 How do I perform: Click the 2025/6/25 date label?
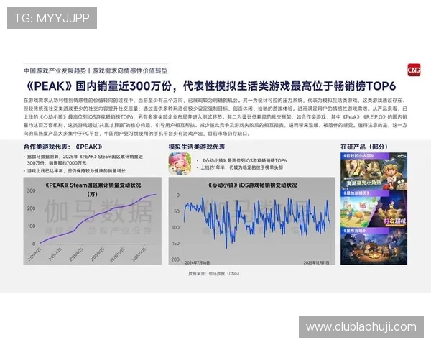point(34,254)
